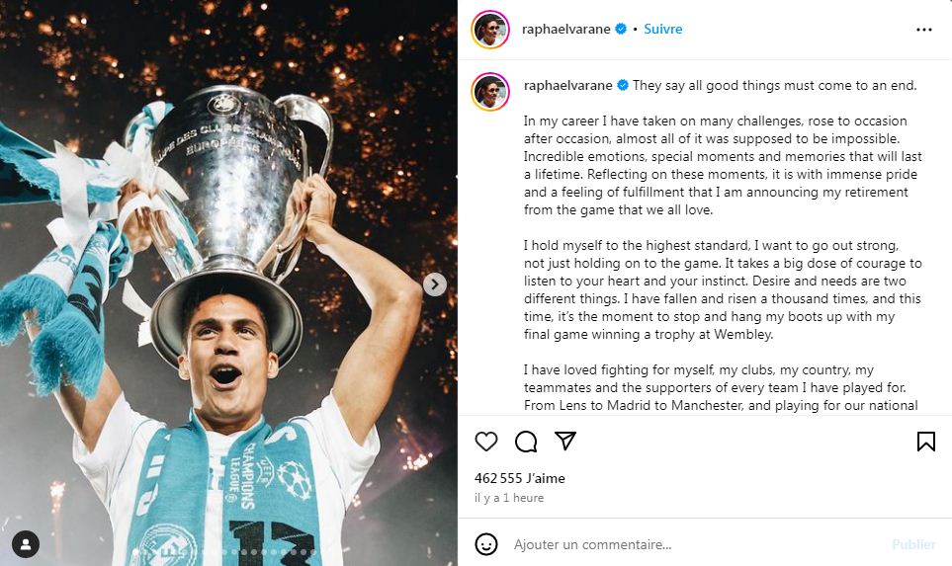Image resolution: width=952 pixels, height=566 pixels.
Task: Go to the next photo with the carousel arrow
Action: click(435, 284)
